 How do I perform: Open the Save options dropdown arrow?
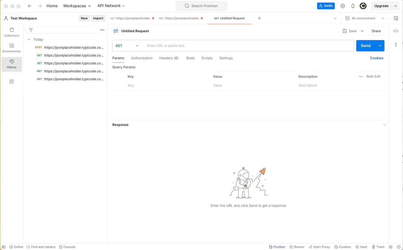(362, 31)
